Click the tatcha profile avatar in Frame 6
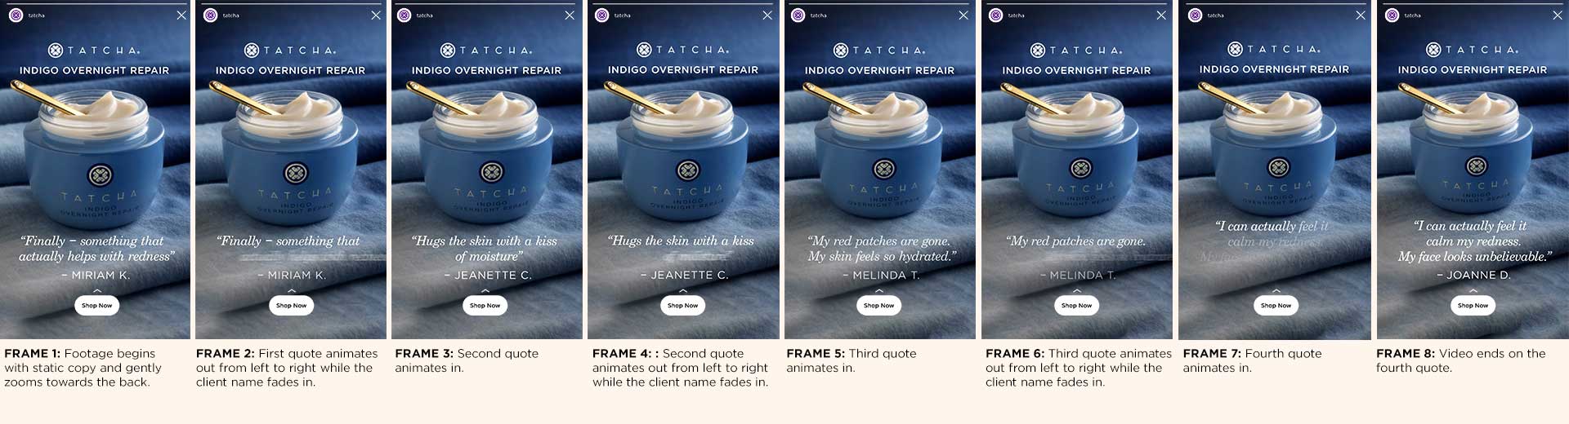1569x424 pixels. point(995,15)
